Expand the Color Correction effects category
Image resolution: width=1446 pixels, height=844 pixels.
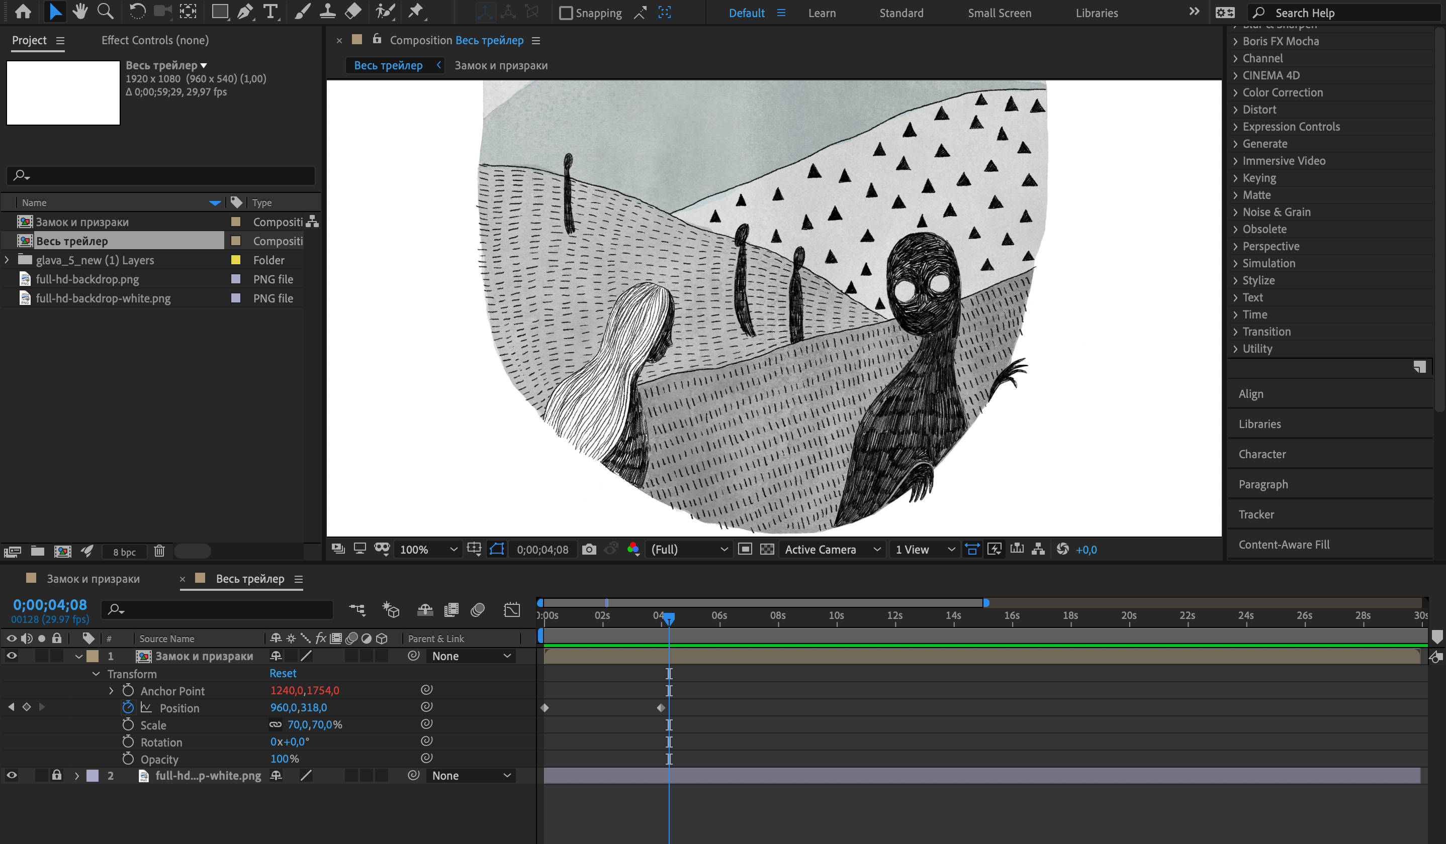[1235, 92]
